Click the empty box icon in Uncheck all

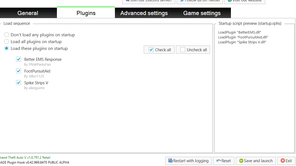(182, 50)
